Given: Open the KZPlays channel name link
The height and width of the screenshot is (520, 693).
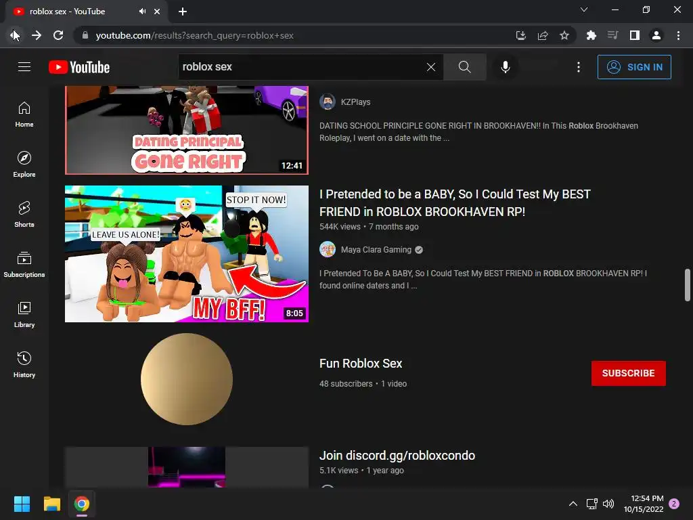Looking at the screenshot, I should [356, 102].
